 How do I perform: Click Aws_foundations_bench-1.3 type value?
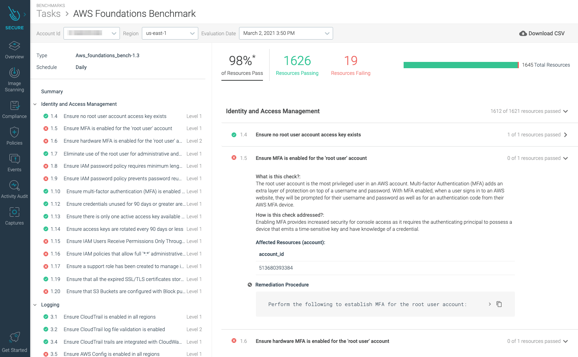tap(107, 56)
